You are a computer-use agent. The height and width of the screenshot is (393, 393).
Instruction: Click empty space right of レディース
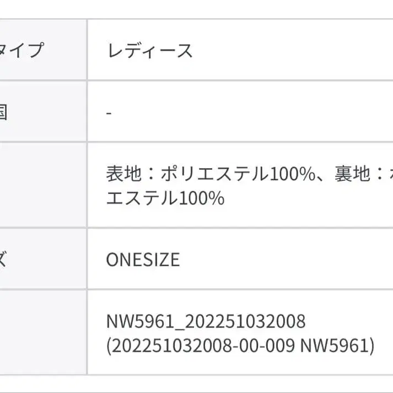point(292,51)
